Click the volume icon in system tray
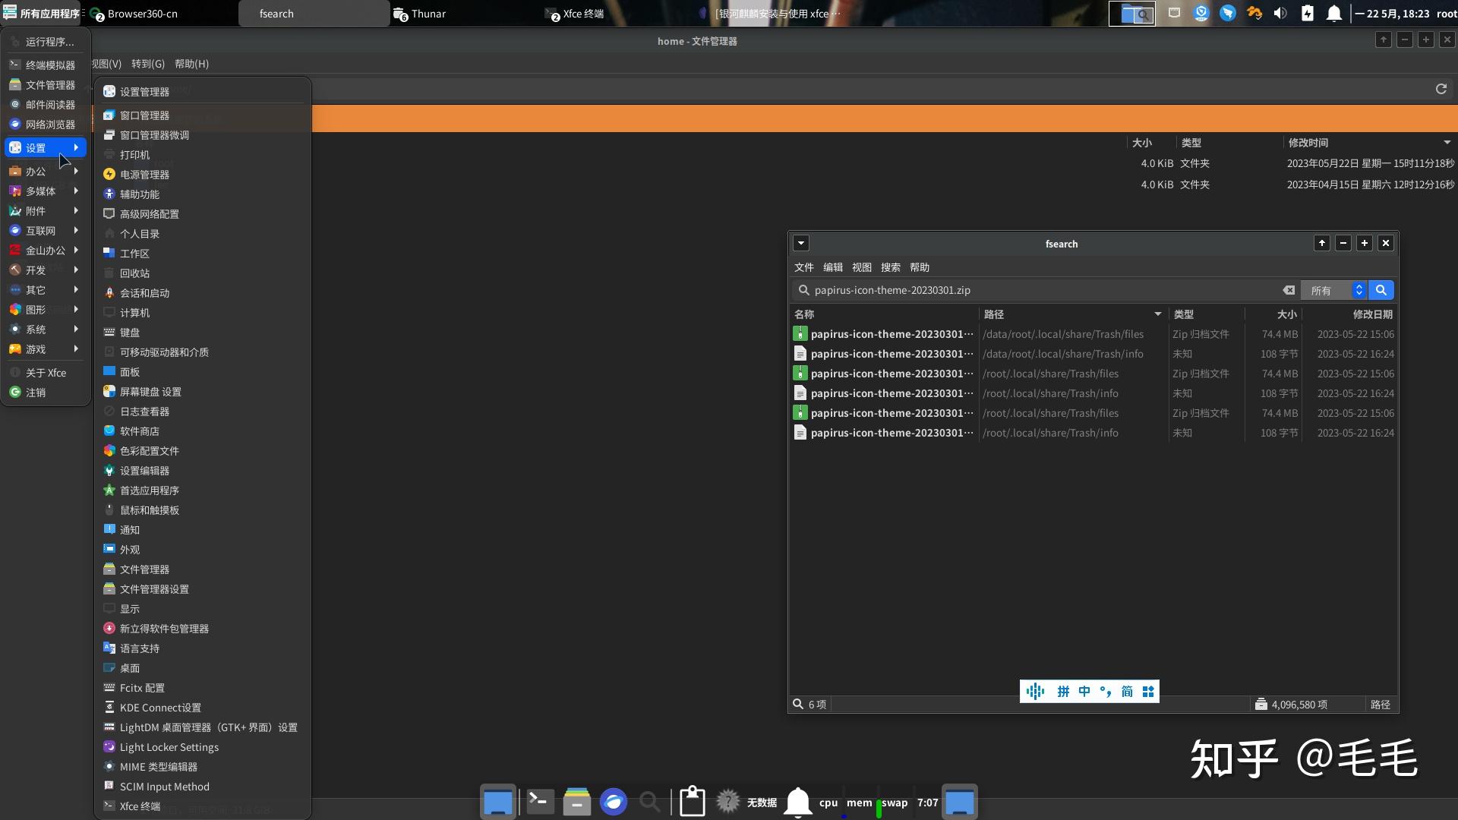1458x820 pixels. (1280, 14)
